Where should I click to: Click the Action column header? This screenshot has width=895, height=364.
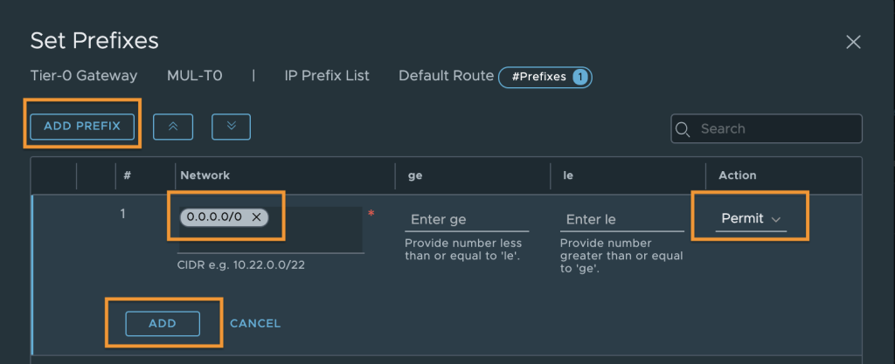738,175
